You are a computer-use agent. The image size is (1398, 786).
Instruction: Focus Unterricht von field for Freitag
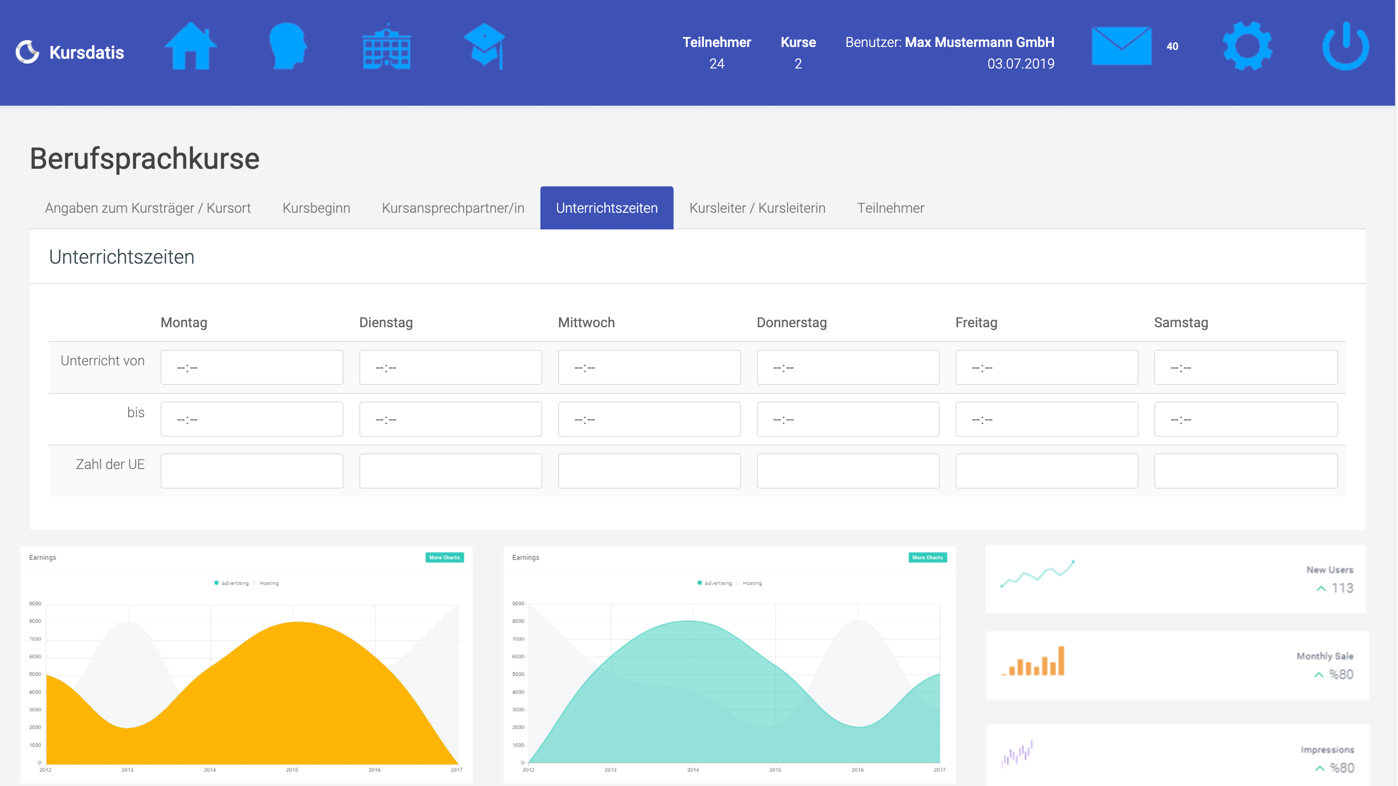(1047, 367)
